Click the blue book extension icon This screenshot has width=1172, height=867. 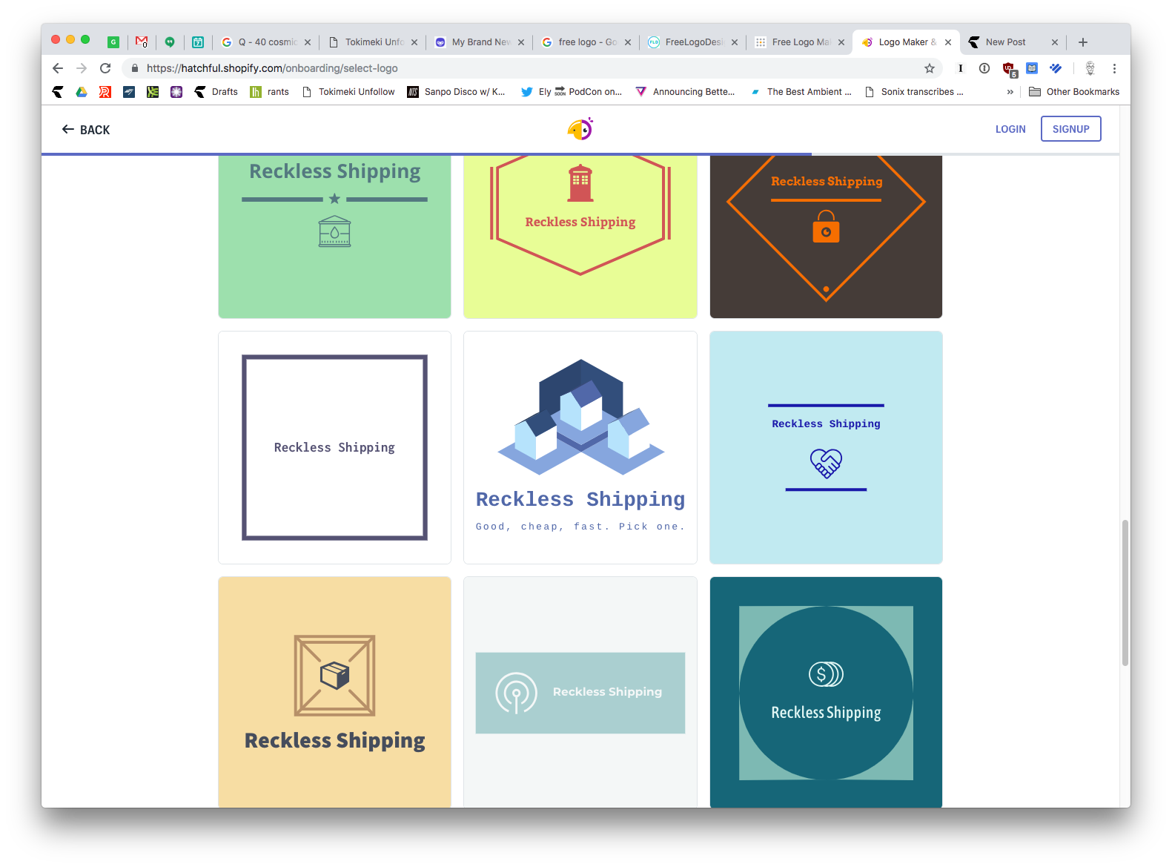coord(1032,68)
